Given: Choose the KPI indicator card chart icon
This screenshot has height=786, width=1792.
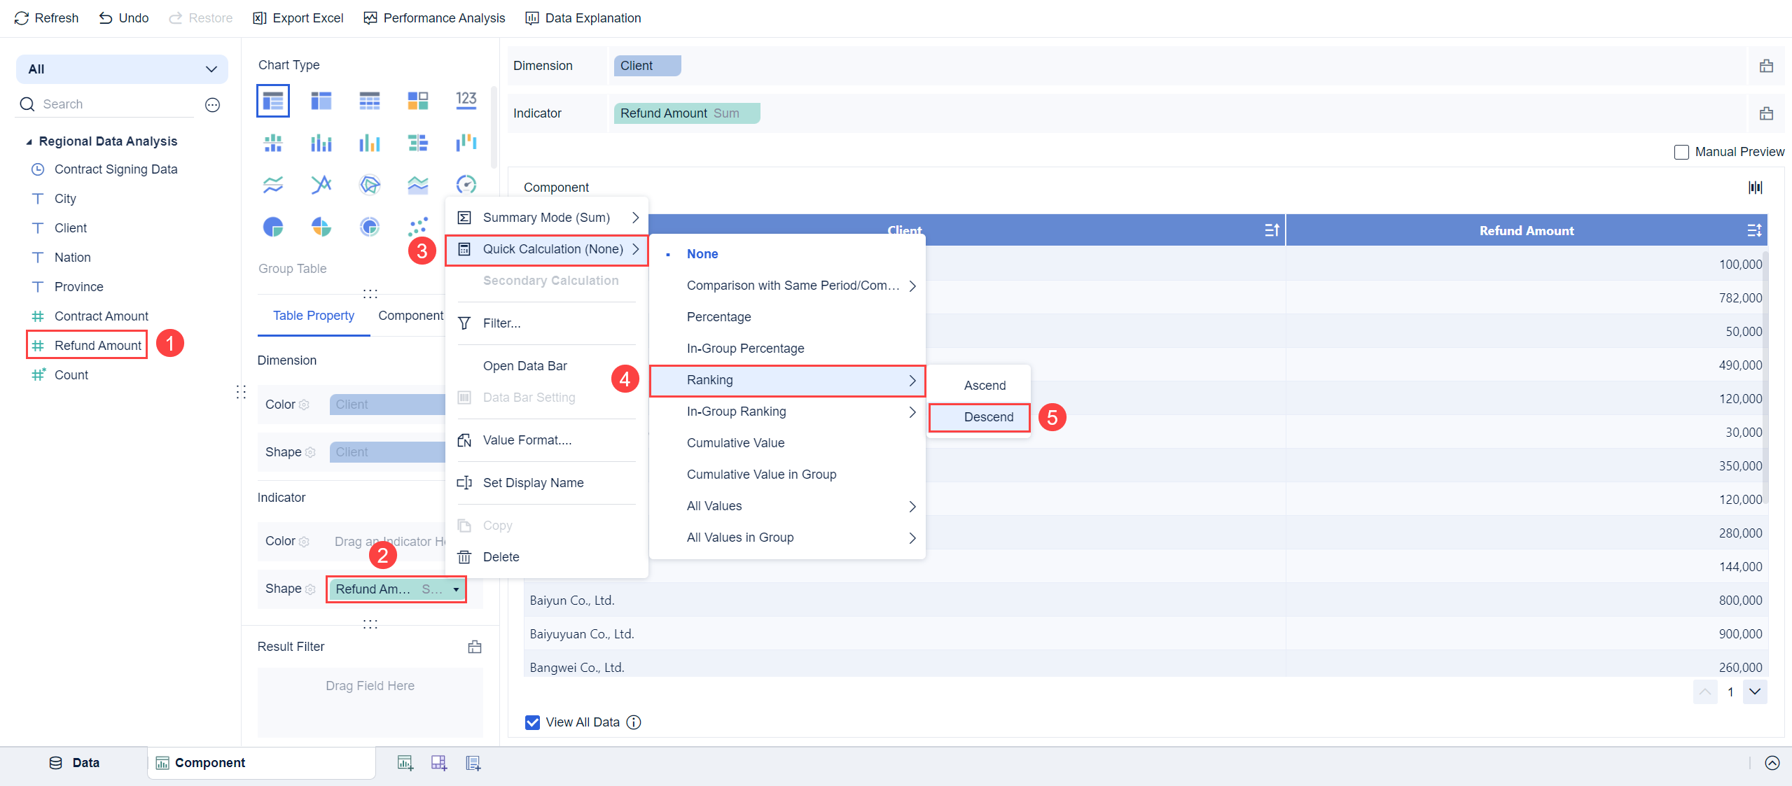Looking at the screenshot, I should (x=466, y=100).
